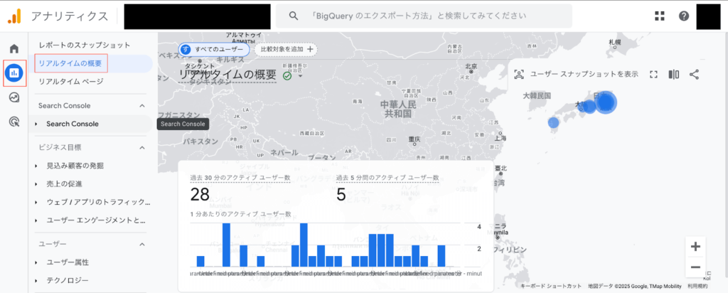Screen dimensions: 728x293
Task: Click ユーザー スナップショットを表示
Action: (584, 74)
